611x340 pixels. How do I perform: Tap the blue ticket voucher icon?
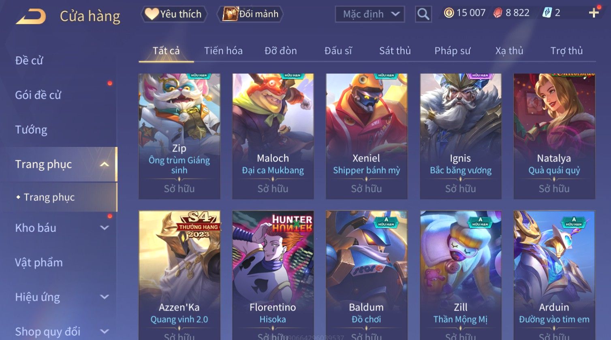[x=547, y=13]
